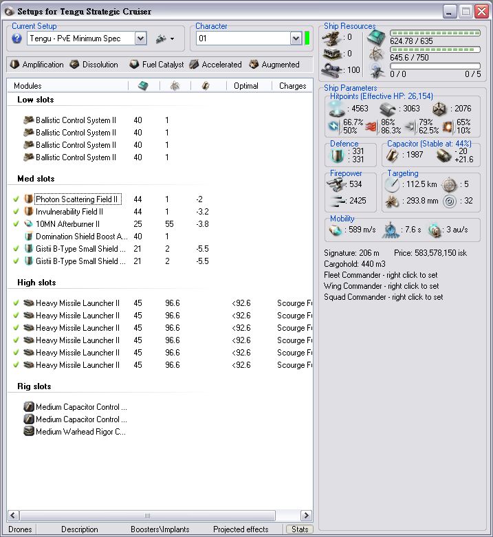Click the shield hitpoints icon
The width and height of the screenshot is (493, 537).
click(336, 109)
